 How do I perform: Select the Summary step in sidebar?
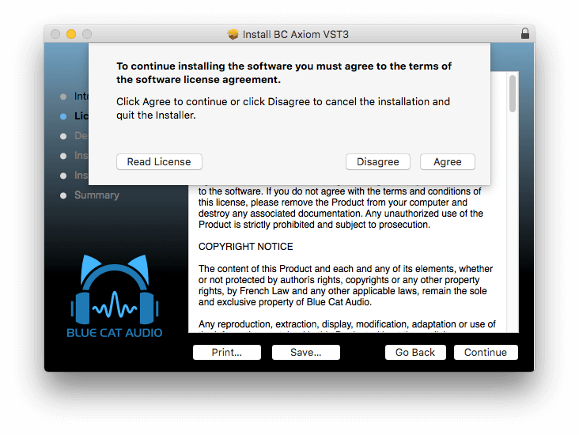[x=96, y=195]
